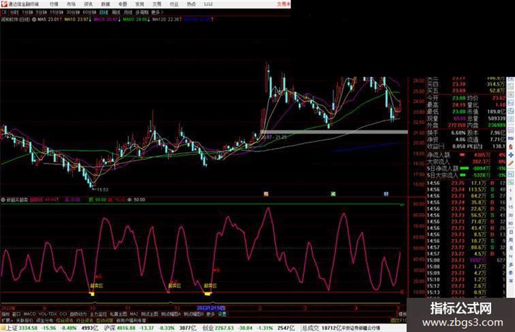Click sidebar 多 period shortcut
The width and height of the screenshot is (515, 332).
(x=511, y=264)
